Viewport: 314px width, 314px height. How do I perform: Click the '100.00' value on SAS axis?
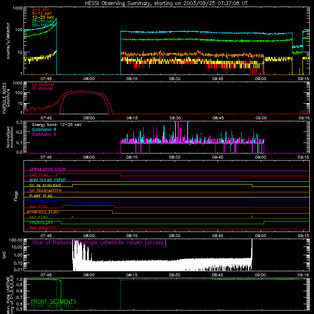pyautogui.click(x=16, y=240)
